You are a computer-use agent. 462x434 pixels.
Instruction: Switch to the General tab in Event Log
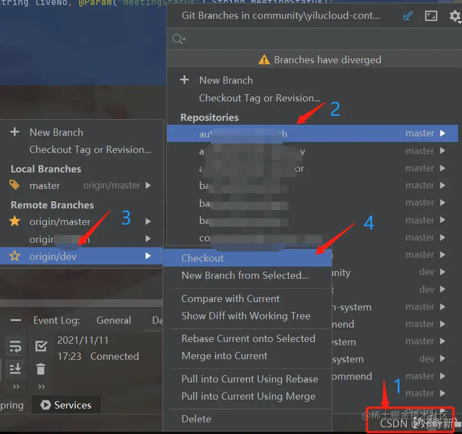click(x=114, y=320)
